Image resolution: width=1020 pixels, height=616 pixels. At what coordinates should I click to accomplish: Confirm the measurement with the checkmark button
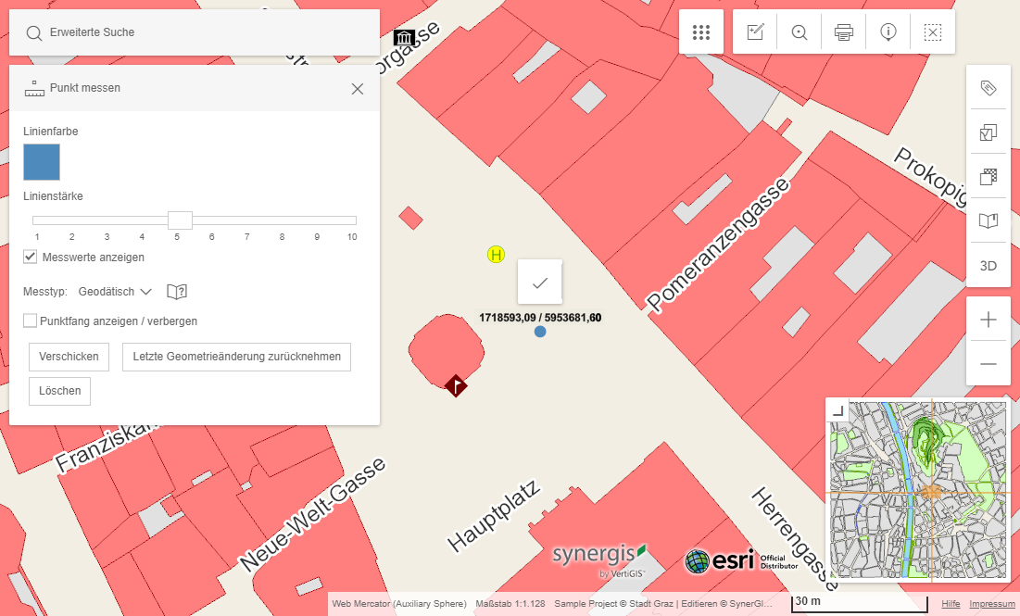click(x=539, y=282)
